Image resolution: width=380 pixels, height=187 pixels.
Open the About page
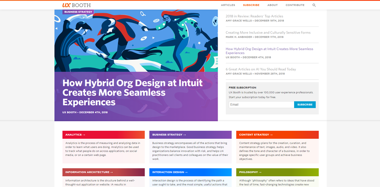272,5
